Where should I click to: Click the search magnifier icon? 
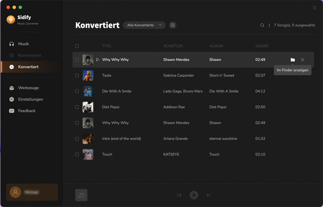tap(262, 25)
